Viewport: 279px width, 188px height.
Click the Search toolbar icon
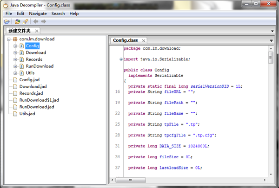click(25, 21)
